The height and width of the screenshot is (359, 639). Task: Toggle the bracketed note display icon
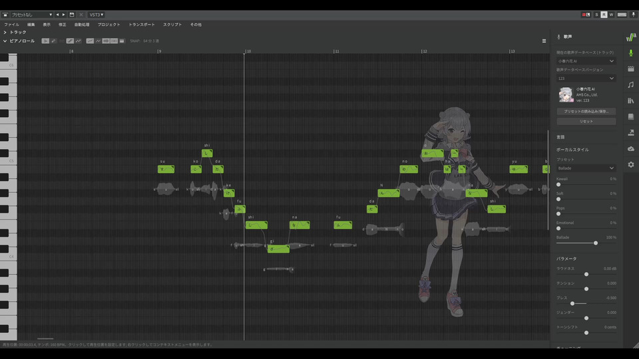click(114, 41)
